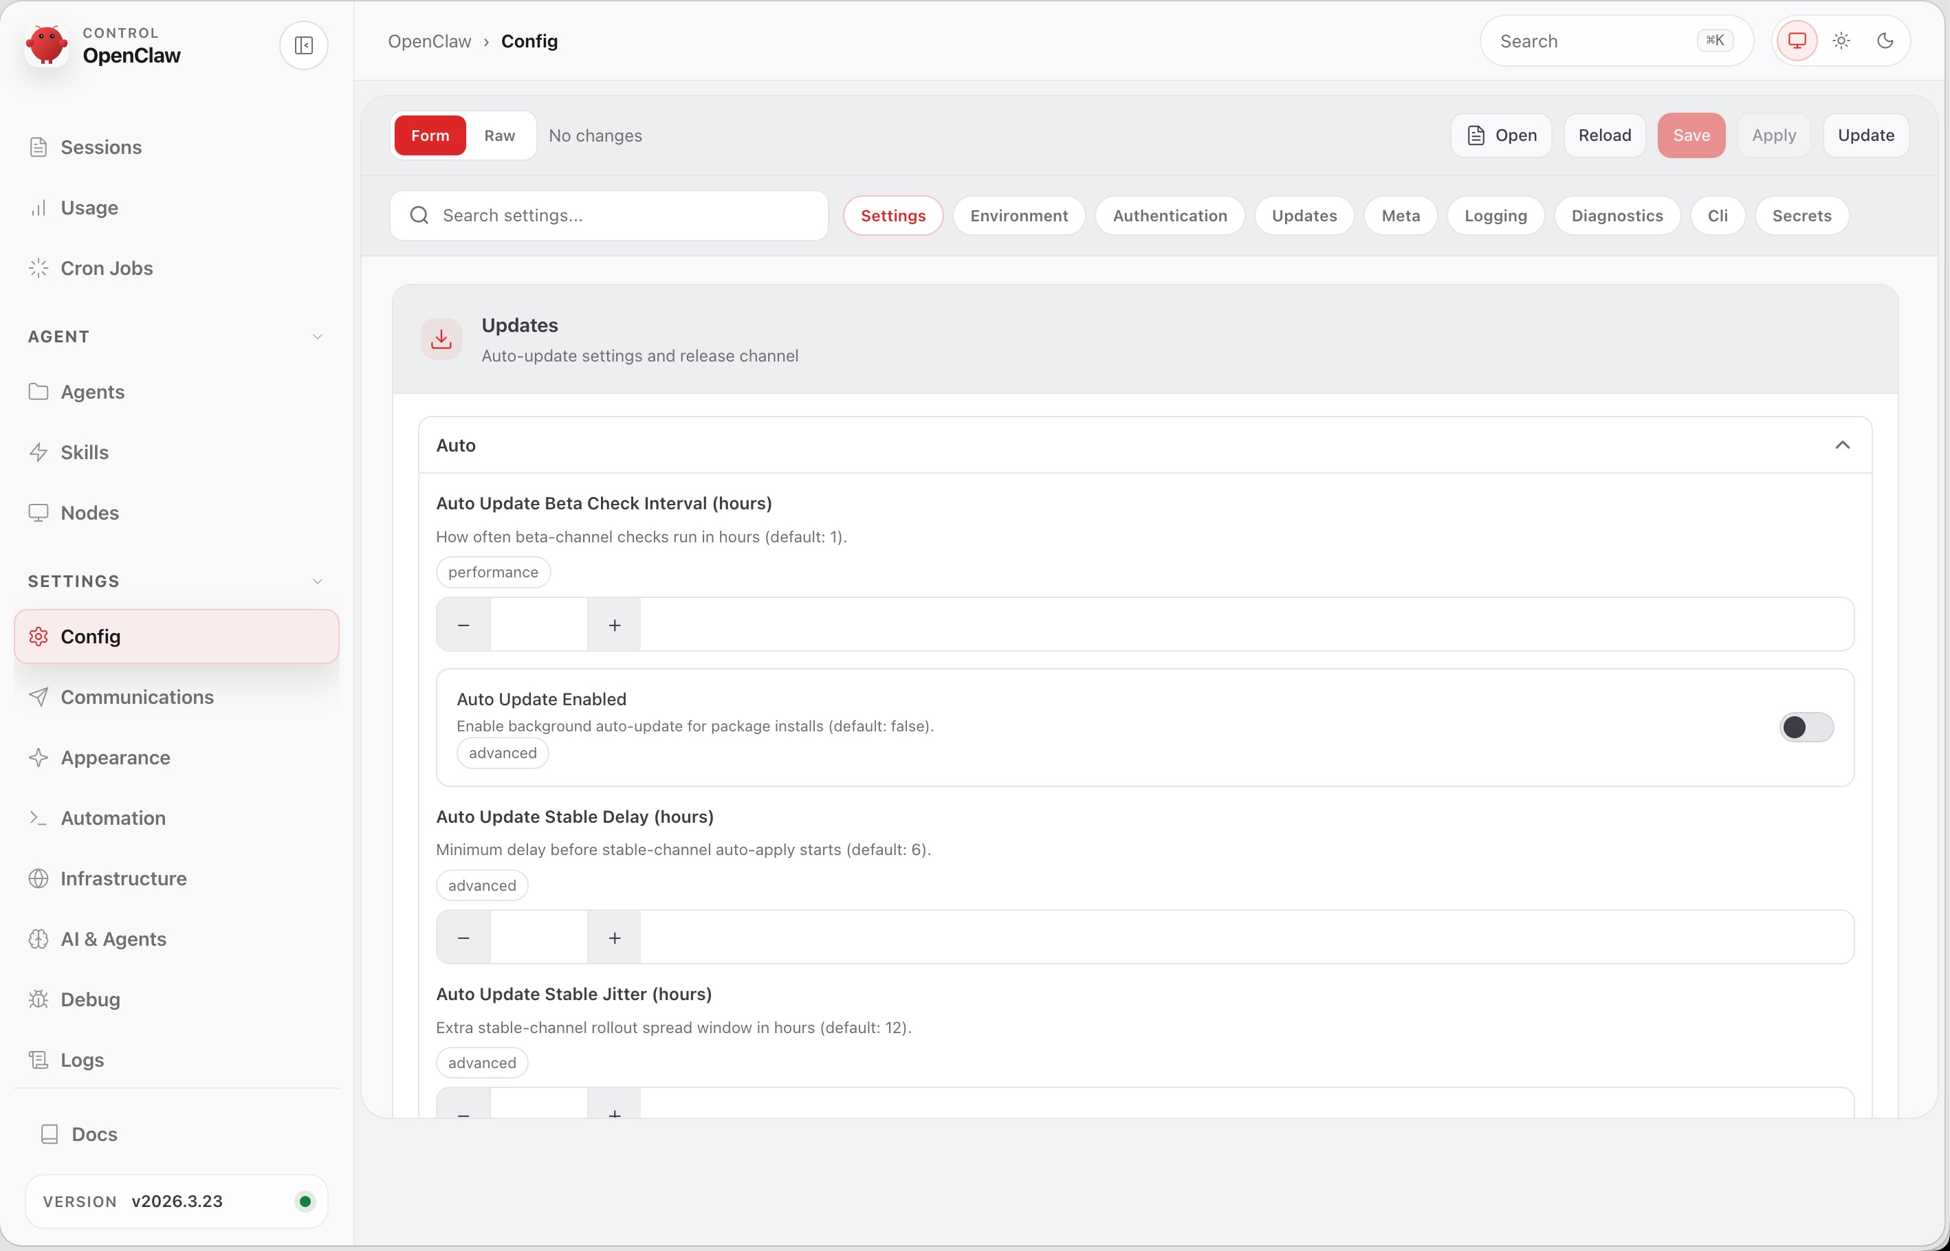This screenshot has width=1950, height=1251.
Task: Switch to light theme sun icon
Action: [1841, 41]
